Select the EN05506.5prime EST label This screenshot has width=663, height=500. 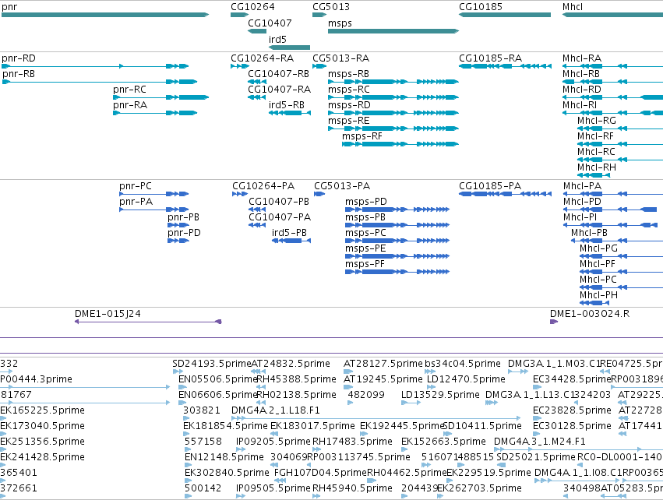pyautogui.click(x=218, y=379)
